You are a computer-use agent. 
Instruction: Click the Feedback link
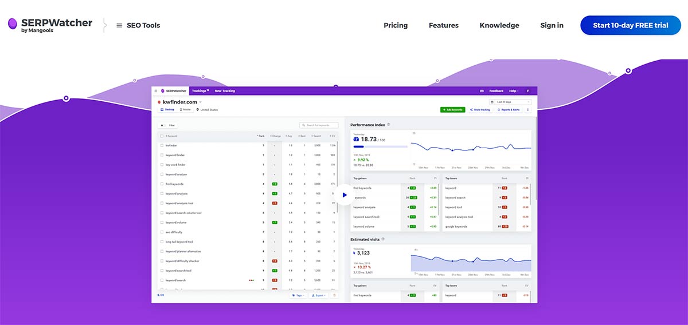coord(496,90)
